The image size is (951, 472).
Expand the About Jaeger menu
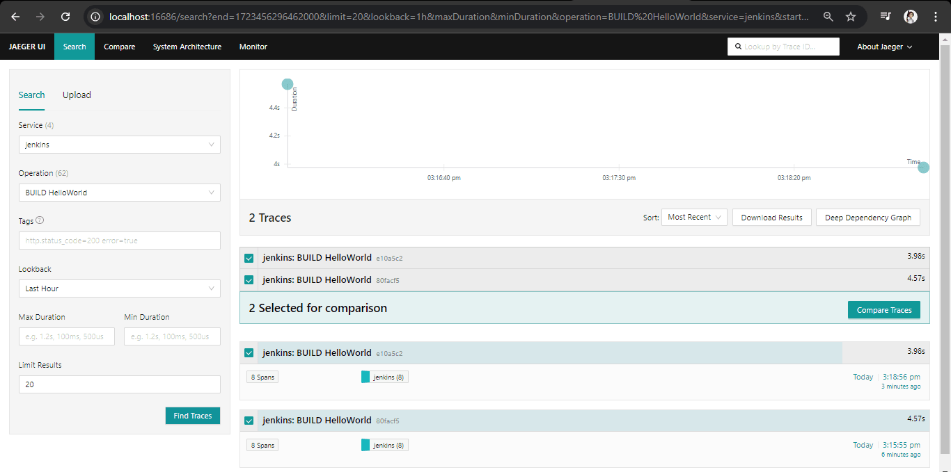(884, 47)
